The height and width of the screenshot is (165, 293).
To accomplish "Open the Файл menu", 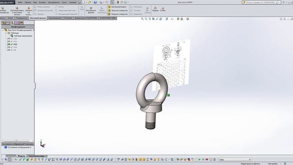I will click(20, 2).
